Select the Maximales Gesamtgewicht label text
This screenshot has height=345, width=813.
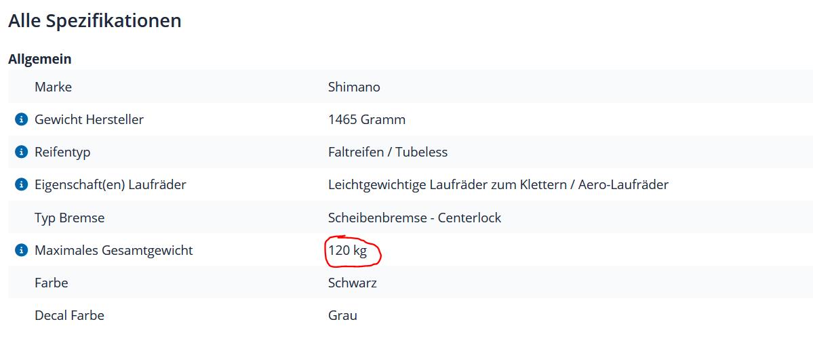(113, 251)
